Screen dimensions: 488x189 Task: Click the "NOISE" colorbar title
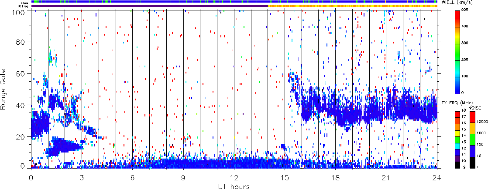coord(474,107)
